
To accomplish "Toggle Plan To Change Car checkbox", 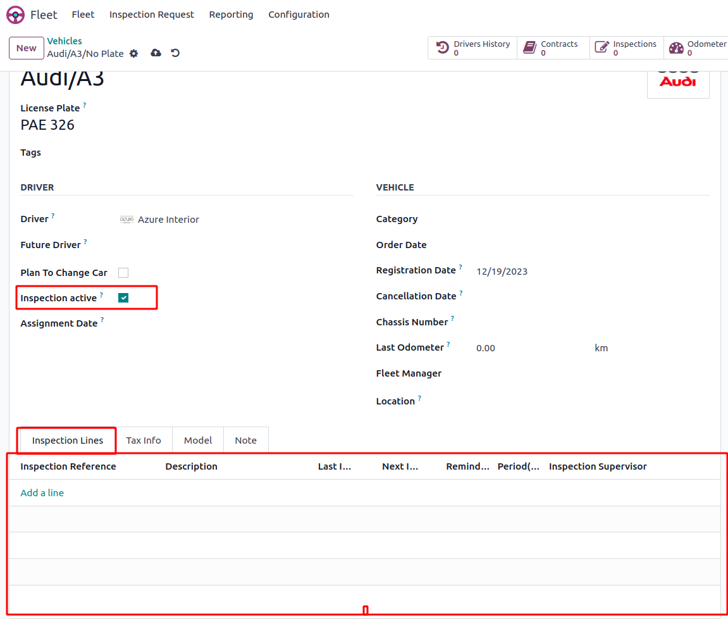I will [123, 273].
